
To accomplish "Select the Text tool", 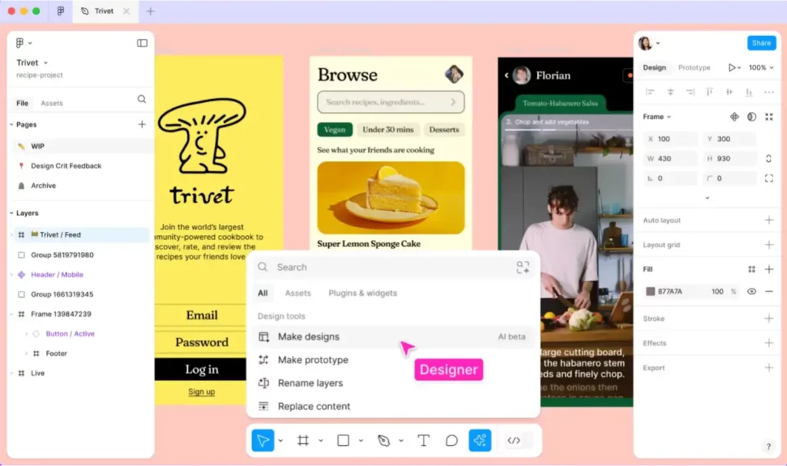I will click(423, 441).
